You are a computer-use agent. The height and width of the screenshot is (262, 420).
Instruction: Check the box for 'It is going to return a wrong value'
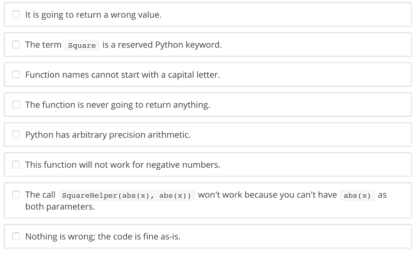click(16, 14)
